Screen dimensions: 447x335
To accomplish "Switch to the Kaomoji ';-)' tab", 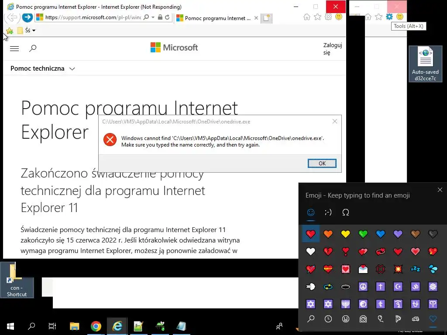I will pos(328,212).
